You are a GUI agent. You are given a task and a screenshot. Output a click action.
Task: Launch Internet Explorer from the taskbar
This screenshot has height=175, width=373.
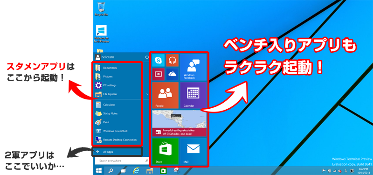(136, 170)
